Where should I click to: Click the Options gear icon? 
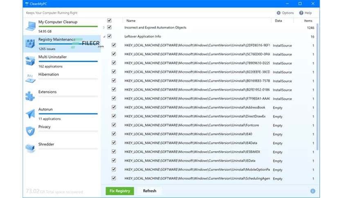click(279, 13)
